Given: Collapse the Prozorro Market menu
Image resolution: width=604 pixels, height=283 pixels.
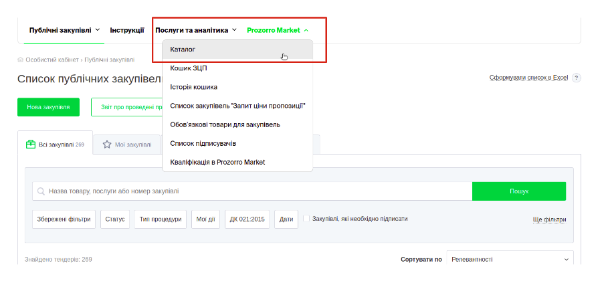Looking at the screenshot, I should [278, 30].
